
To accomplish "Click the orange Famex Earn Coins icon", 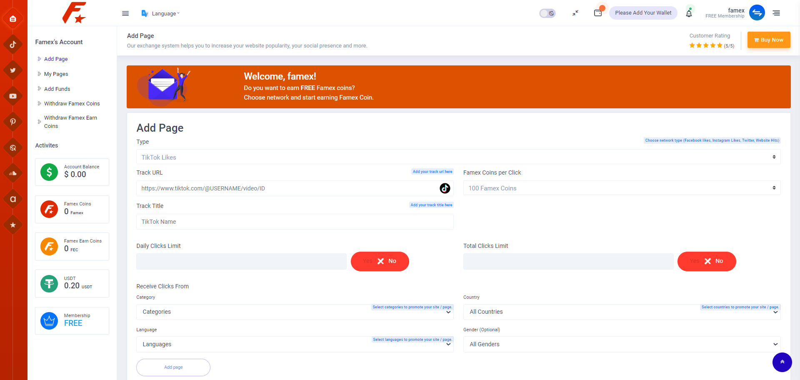I will pyautogui.click(x=49, y=246).
